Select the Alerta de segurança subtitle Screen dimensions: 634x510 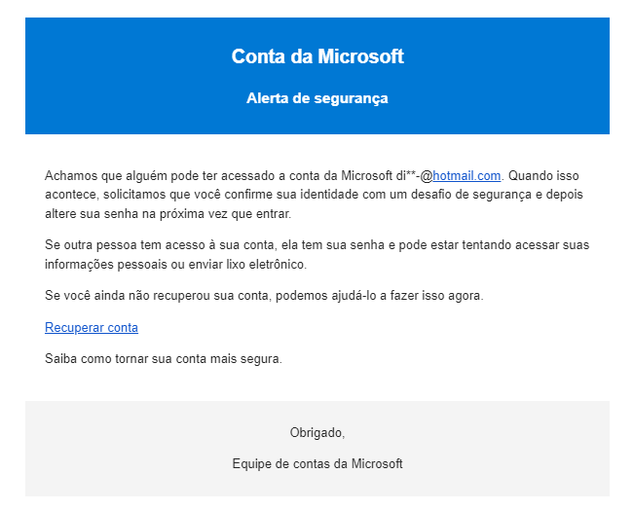pos(317,98)
